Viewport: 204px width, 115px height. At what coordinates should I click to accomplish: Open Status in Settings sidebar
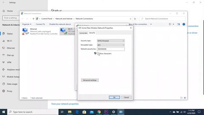10,34
